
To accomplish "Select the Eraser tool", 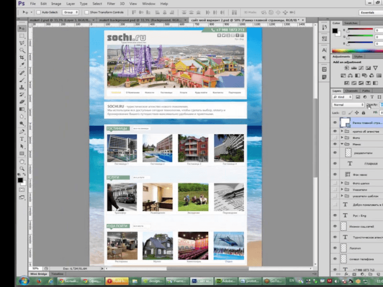I will 22,102.
